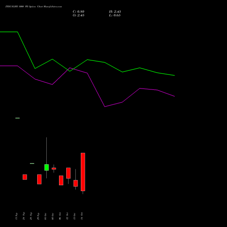Select the 14 Oct date label
This screenshot has height=227, width=227.
point(82,216)
